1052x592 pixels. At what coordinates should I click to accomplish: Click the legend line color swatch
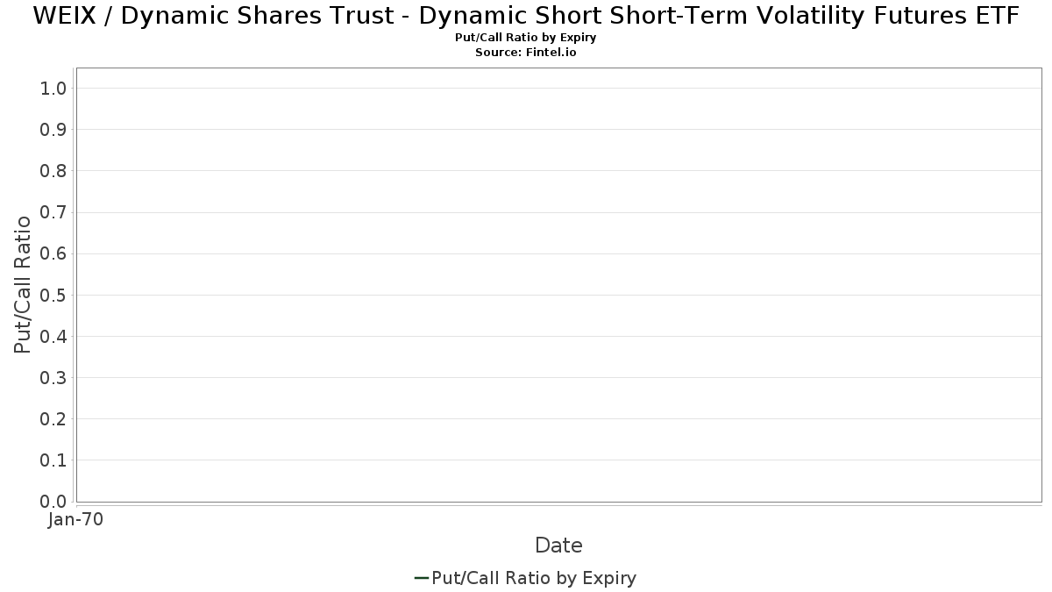(421, 578)
